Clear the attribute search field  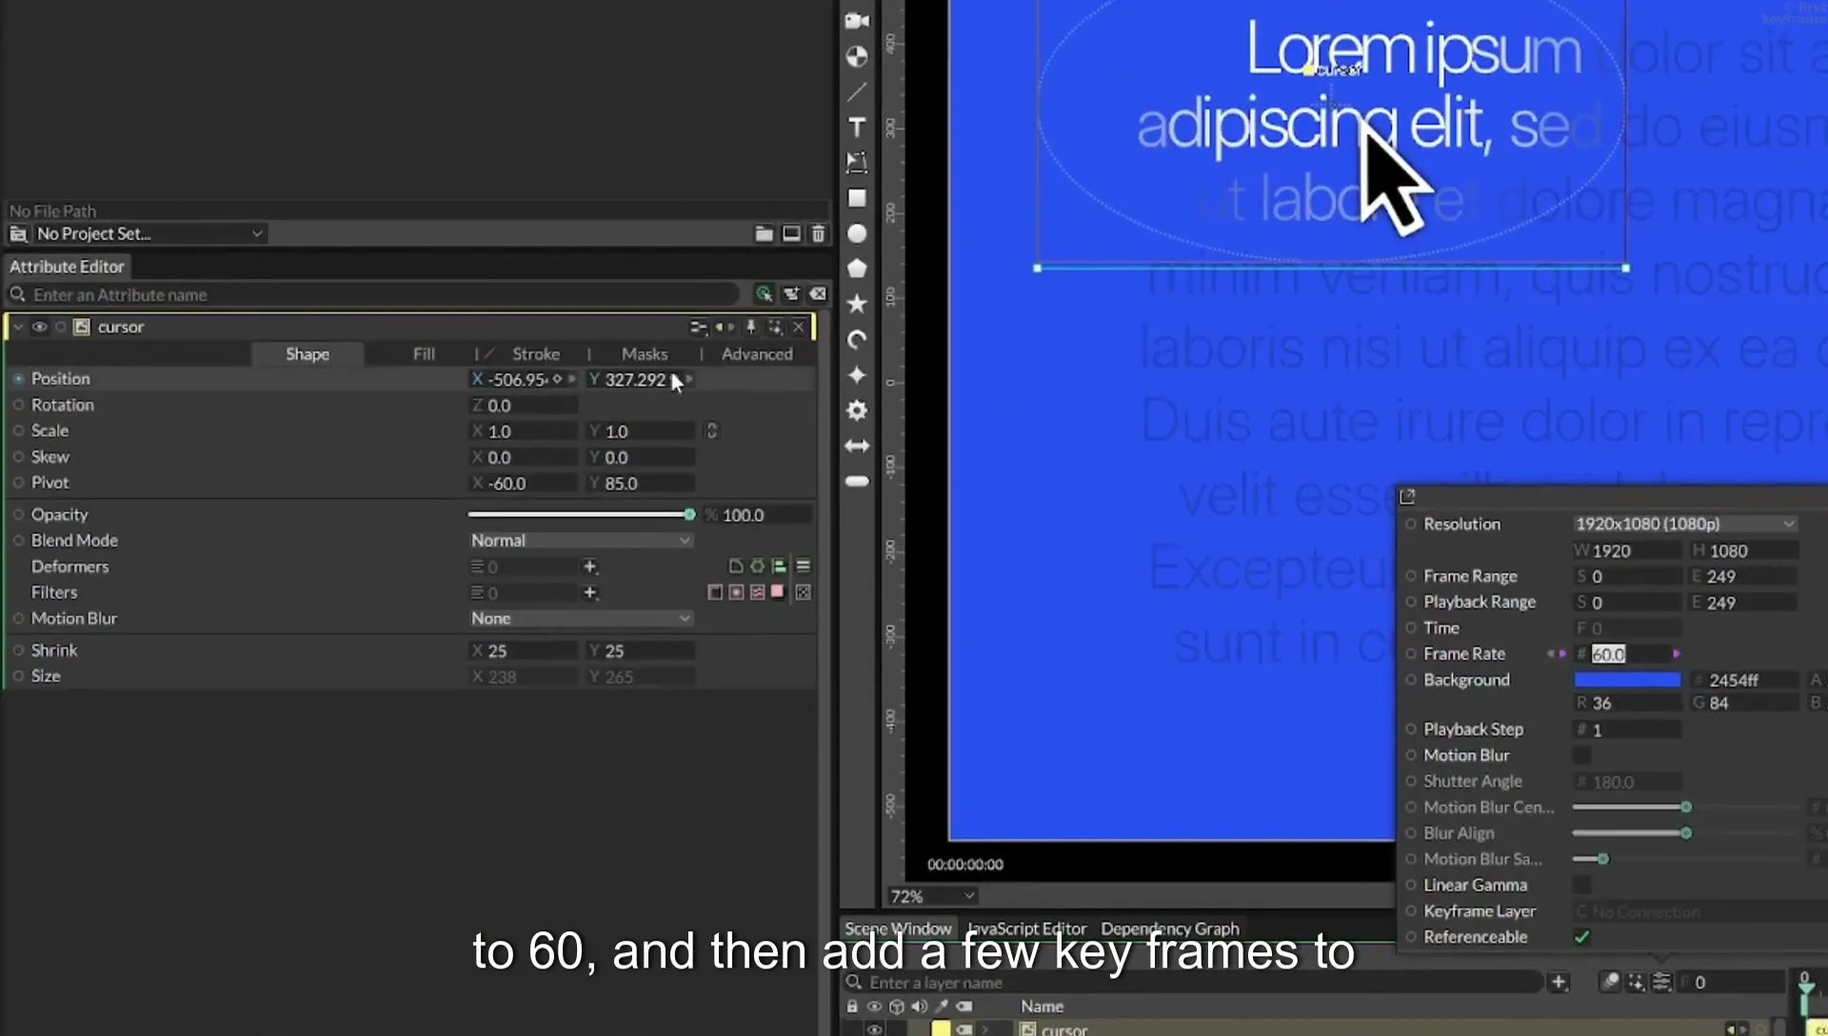(x=818, y=294)
